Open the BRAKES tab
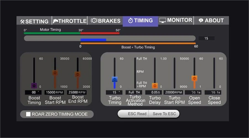The image size is (249, 138). [x=105, y=21]
